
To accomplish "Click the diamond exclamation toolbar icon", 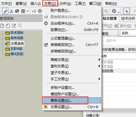I will pos(40,11).
